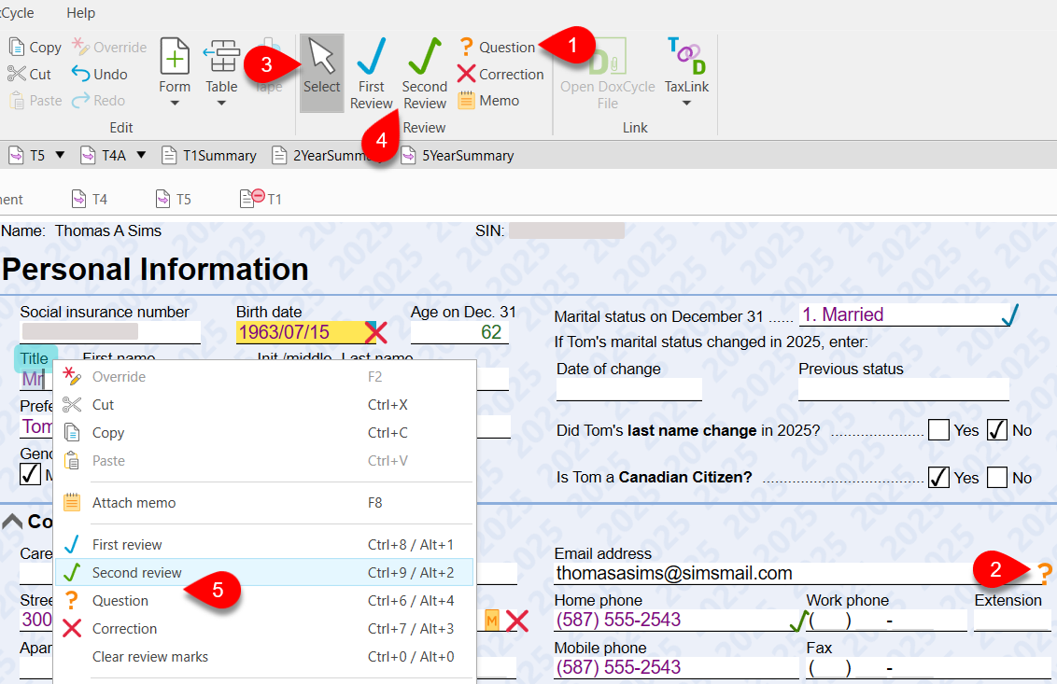Pick the Question mark review tool
Screen dimensions: 1057x684
496,48
